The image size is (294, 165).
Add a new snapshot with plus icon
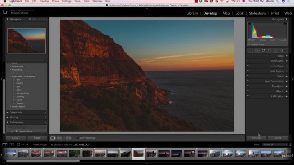[45, 112]
